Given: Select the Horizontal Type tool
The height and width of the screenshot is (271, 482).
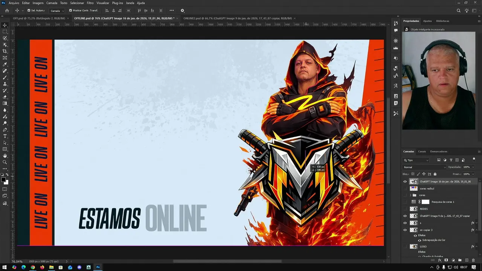Looking at the screenshot, I should point(5,136).
